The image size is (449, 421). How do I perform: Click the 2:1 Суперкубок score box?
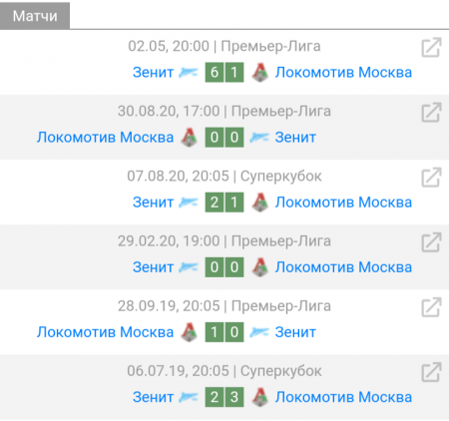click(224, 203)
